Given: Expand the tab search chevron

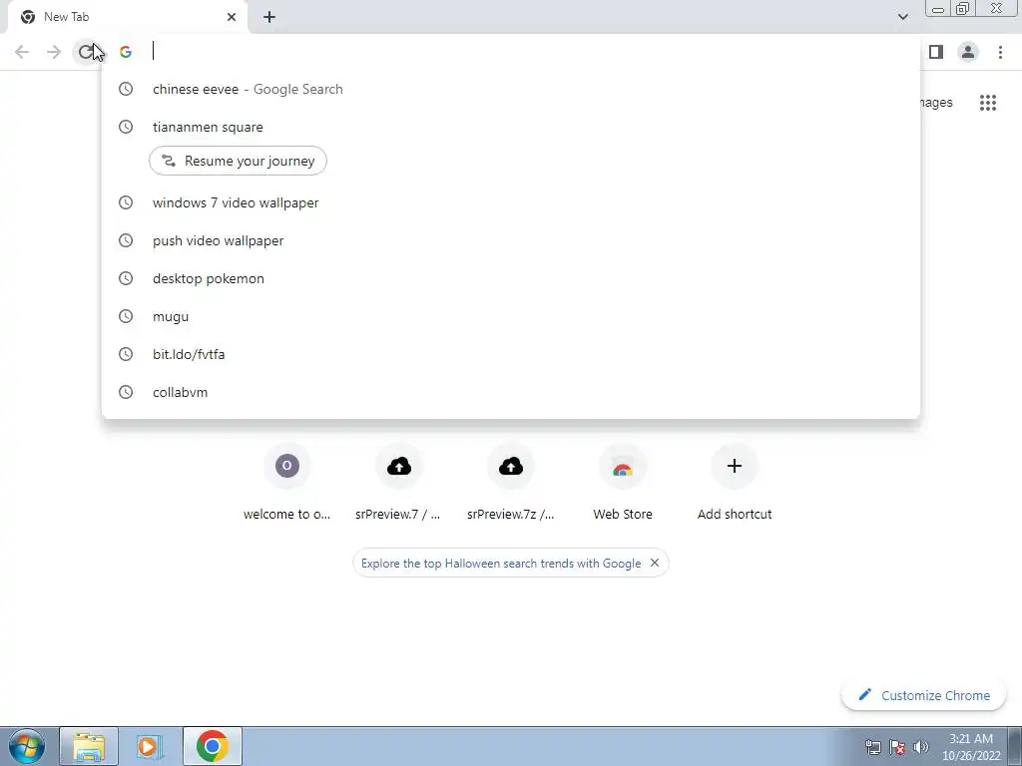Looking at the screenshot, I should point(902,17).
